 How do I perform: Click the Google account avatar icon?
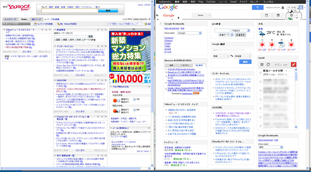pyautogui.click(x=301, y=8)
